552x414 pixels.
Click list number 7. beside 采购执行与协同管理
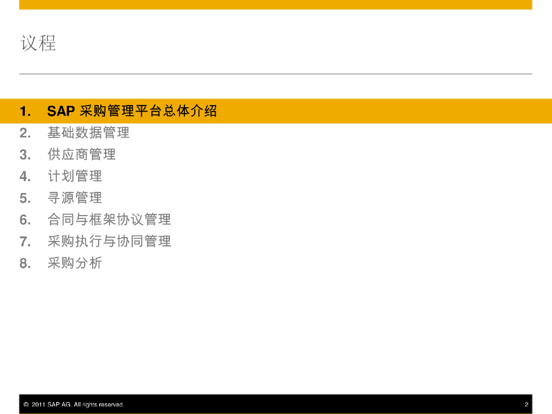tap(25, 241)
